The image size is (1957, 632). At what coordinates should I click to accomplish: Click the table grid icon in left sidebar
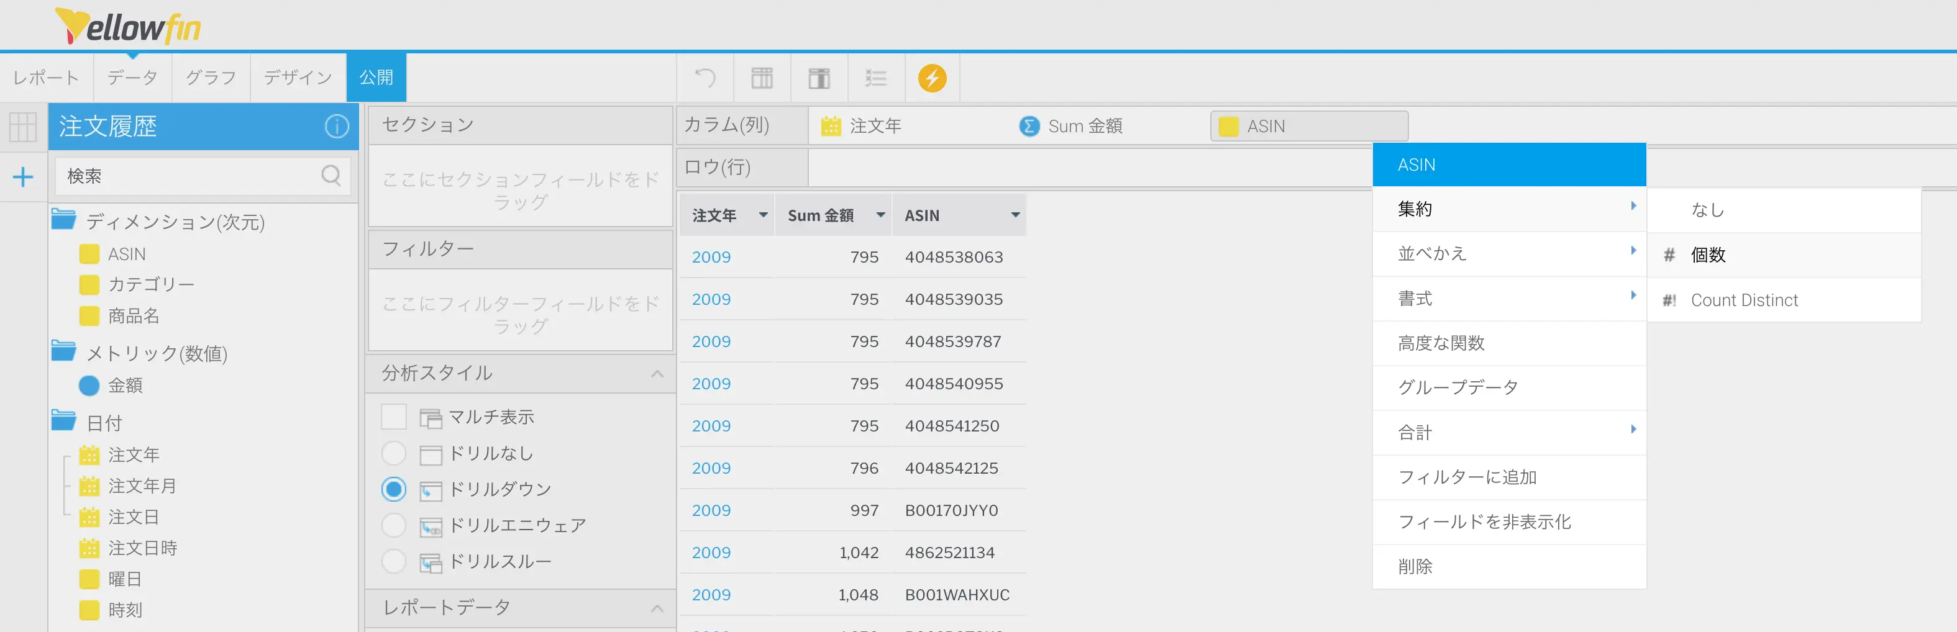point(23,127)
